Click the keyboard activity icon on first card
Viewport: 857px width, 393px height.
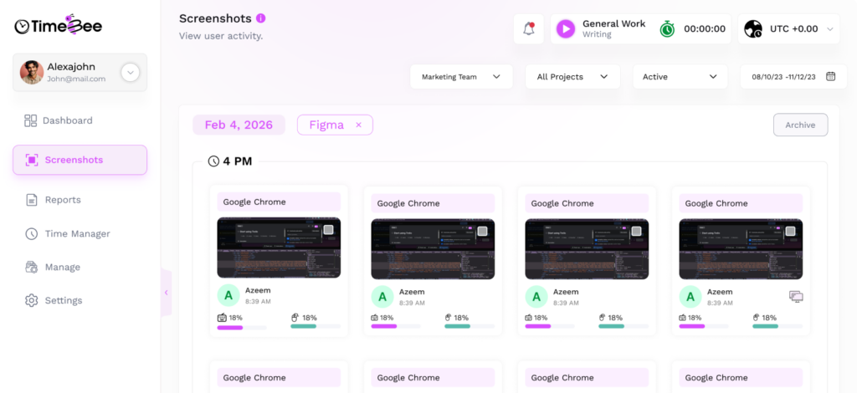222,318
